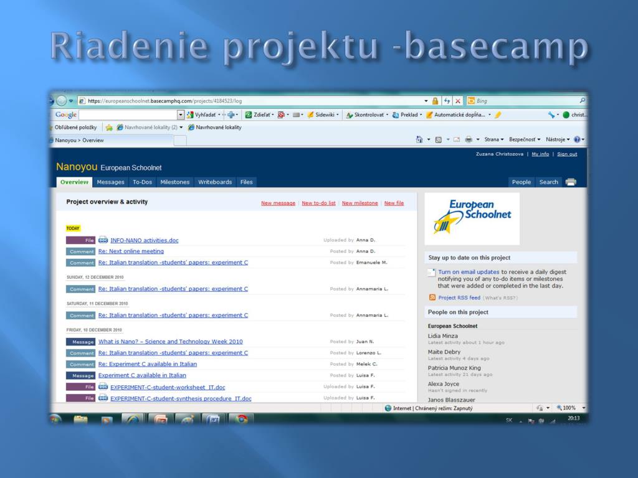Viewport: 638px width, 478px height.
Task: Click the Google toolbar logo
Action: click(66, 115)
